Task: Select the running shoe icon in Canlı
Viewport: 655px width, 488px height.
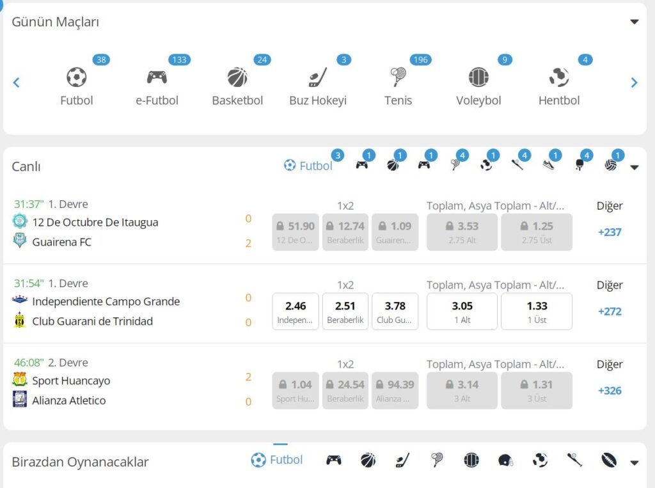Action: [x=549, y=165]
